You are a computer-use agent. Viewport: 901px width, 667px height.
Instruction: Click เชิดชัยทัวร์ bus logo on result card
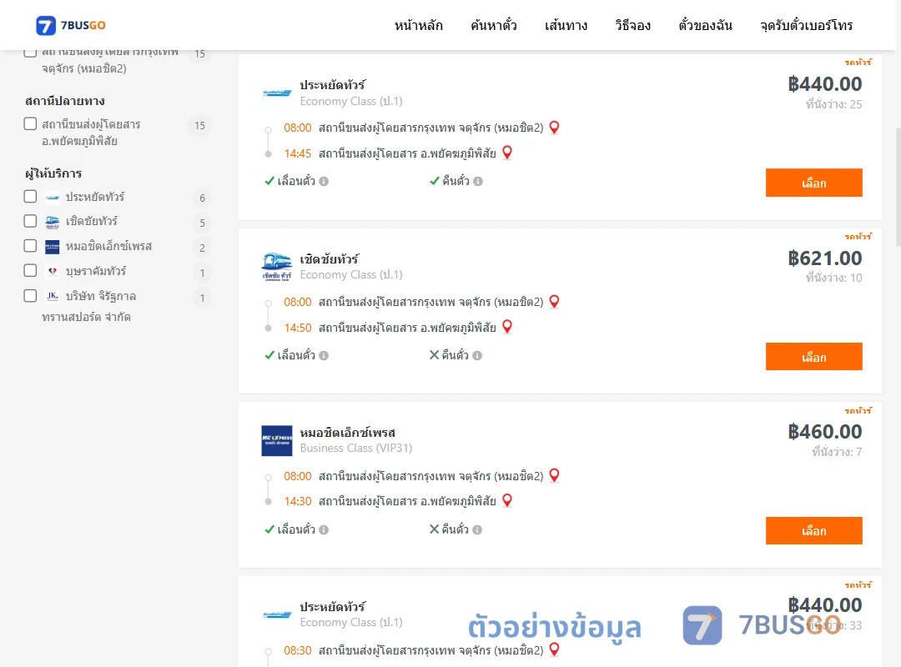pyautogui.click(x=277, y=267)
